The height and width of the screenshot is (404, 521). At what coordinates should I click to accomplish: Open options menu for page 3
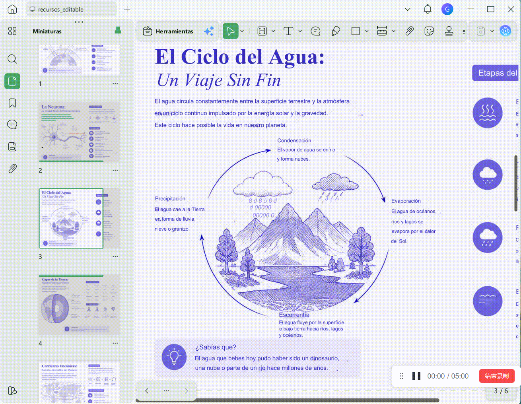115,257
